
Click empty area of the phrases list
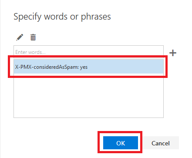point(88,96)
